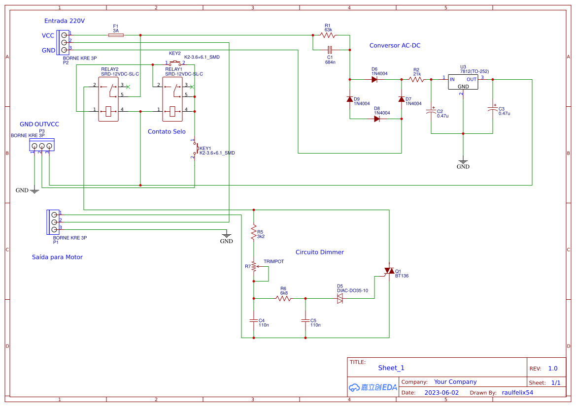Select the Drawn By raulfelix54 field

(517, 392)
